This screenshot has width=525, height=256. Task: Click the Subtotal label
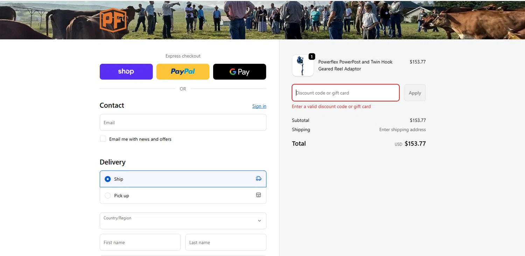(301, 120)
